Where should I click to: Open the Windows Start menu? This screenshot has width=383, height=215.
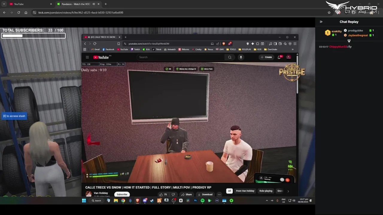tap(84, 201)
